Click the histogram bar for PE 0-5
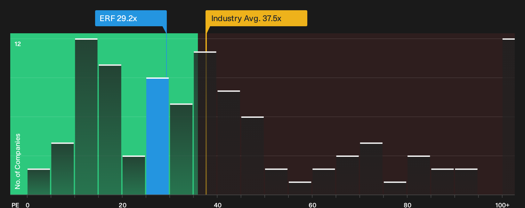This screenshot has width=525, height=208. [39, 181]
